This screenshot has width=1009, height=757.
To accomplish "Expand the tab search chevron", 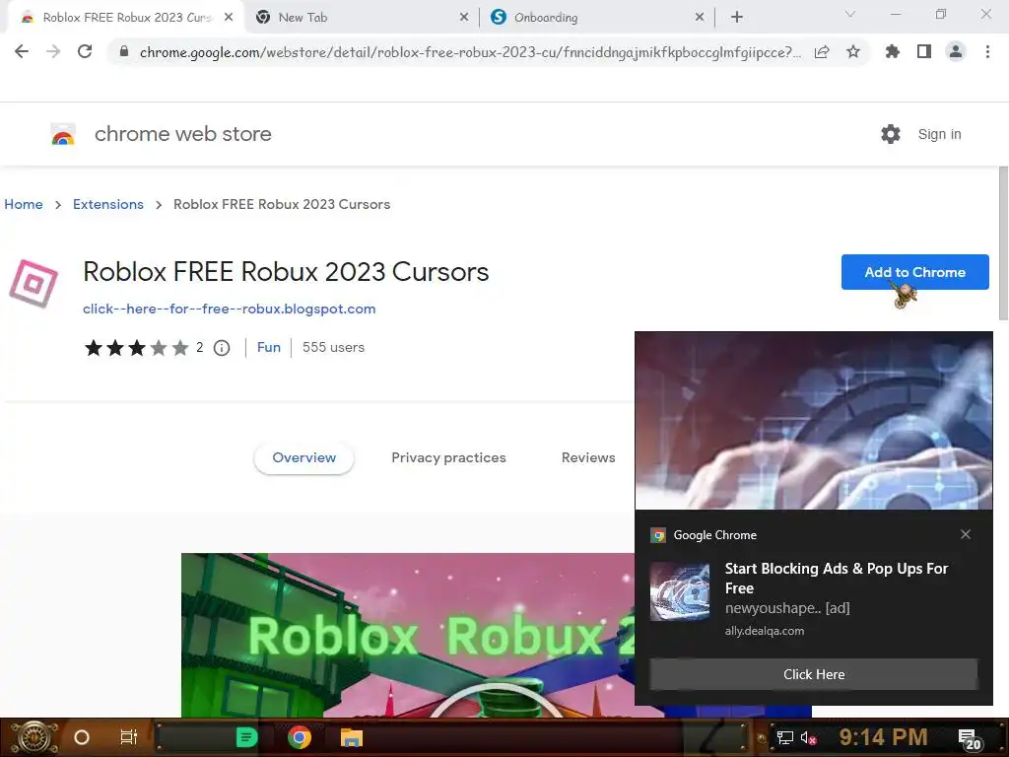I will pos(850,14).
